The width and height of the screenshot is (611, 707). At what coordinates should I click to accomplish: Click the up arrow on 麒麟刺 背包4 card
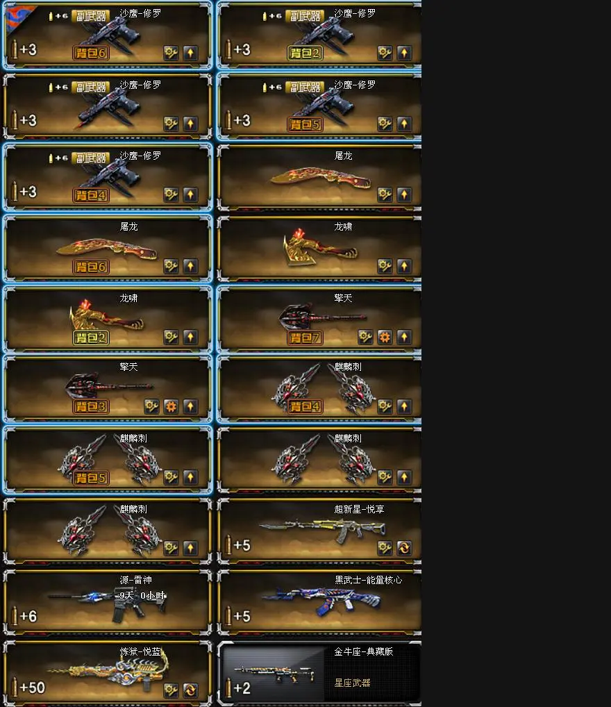point(404,407)
